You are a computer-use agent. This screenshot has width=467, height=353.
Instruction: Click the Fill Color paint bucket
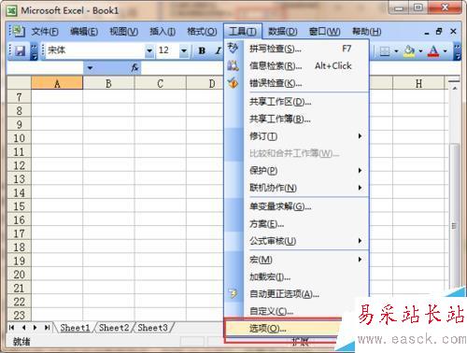(409, 51)
